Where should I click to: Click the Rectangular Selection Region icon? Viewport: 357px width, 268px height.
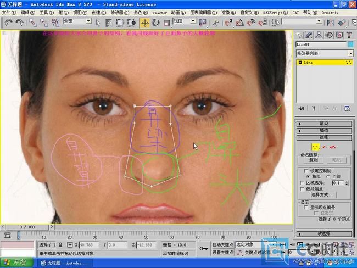120,23
